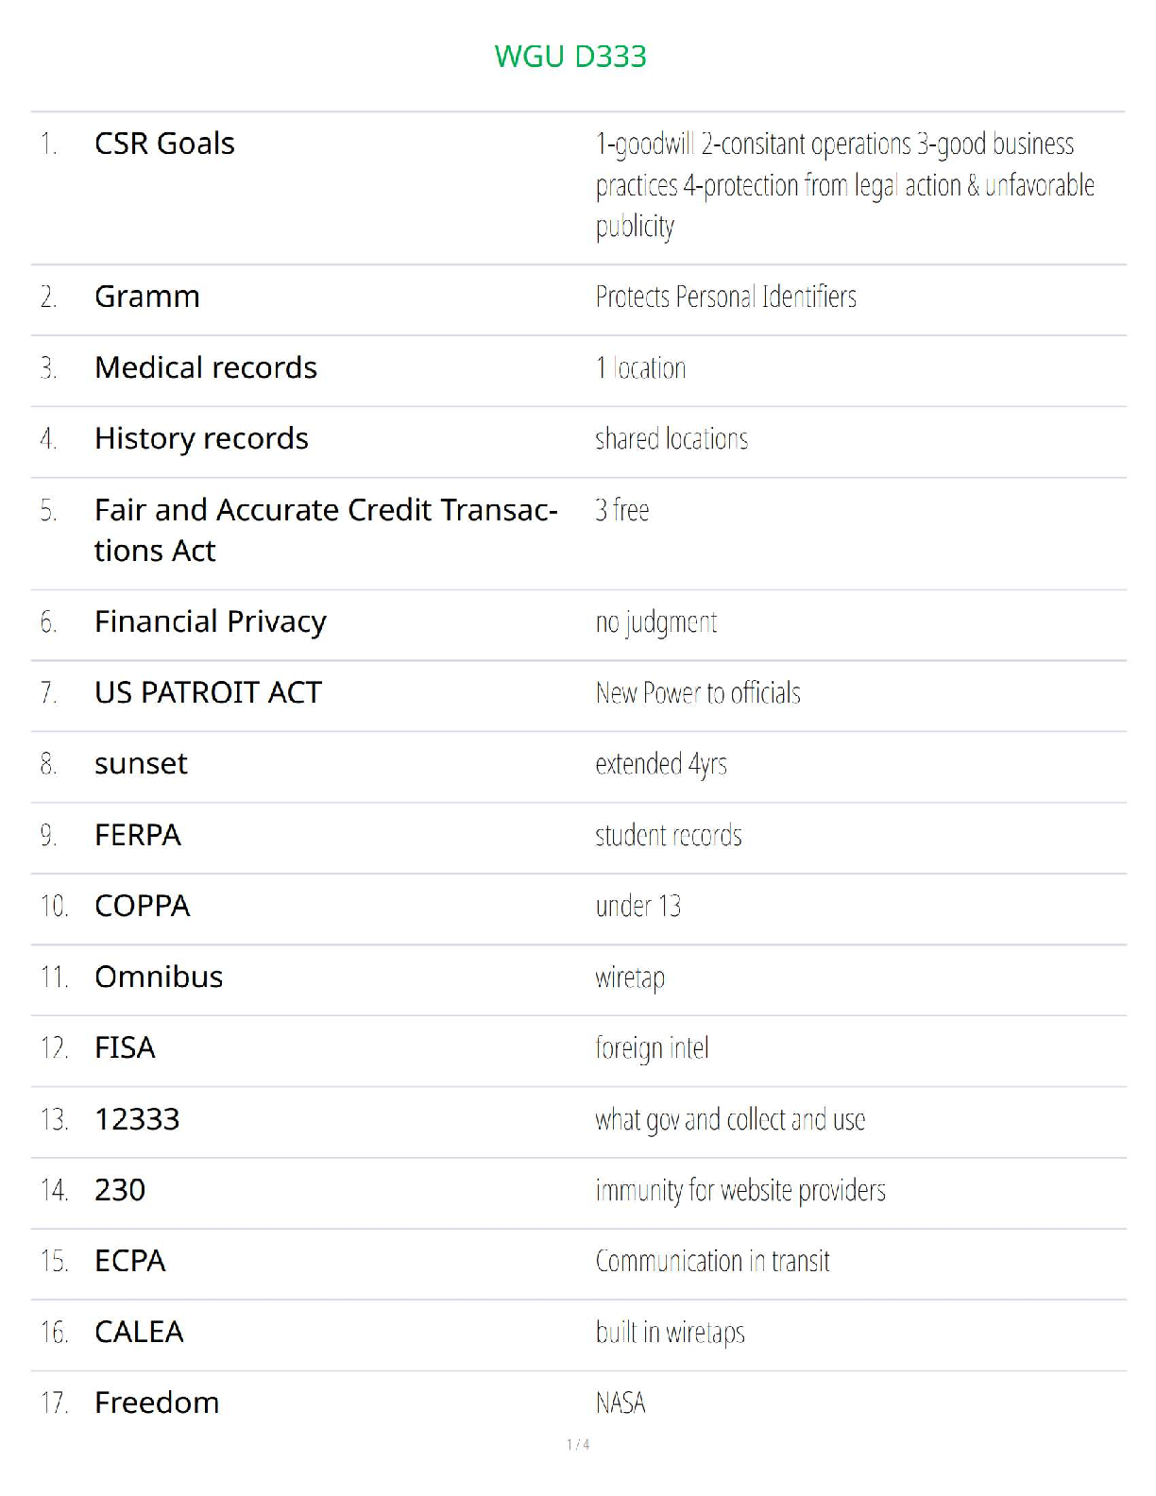This screenshot has width=1156, height=1496.
Task: Select the Medical records term
Action: [206, 367]
